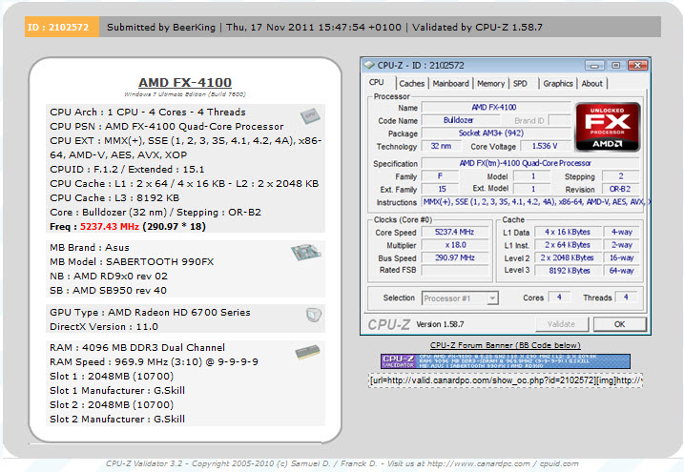Click the Level 3 64-way value
Image resolution: width=684 pixels, height=472 pixels.
click(x=621, y=271)
